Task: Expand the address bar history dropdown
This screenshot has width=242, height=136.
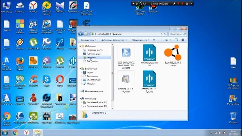Action: pyautogui.click(x=161, y=34)
